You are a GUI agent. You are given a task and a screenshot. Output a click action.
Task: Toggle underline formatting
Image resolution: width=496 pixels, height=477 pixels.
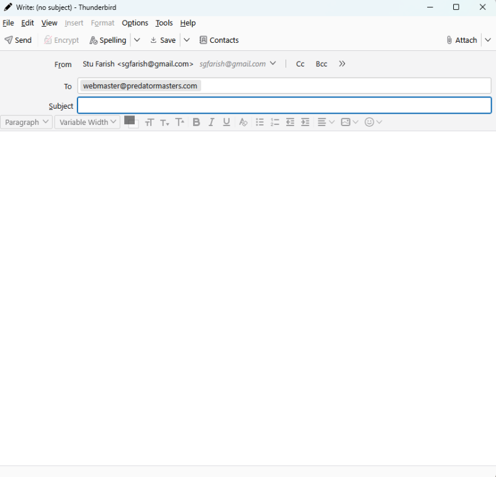point(227,122)
